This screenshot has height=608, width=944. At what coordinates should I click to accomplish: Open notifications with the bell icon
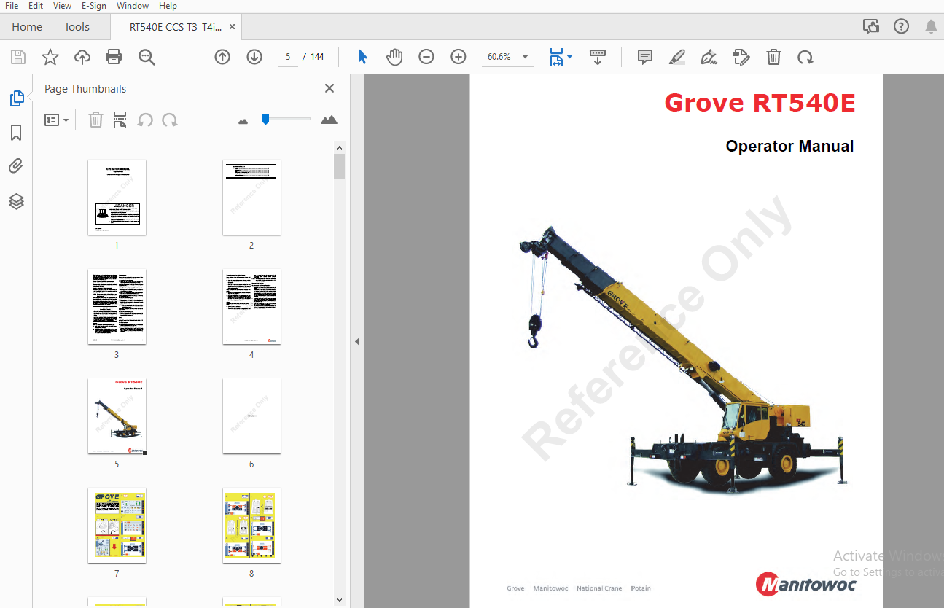coord(931,27)
